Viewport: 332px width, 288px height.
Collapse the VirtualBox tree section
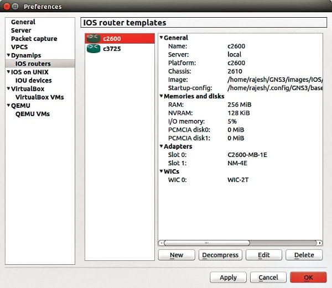tap(8, 88)
